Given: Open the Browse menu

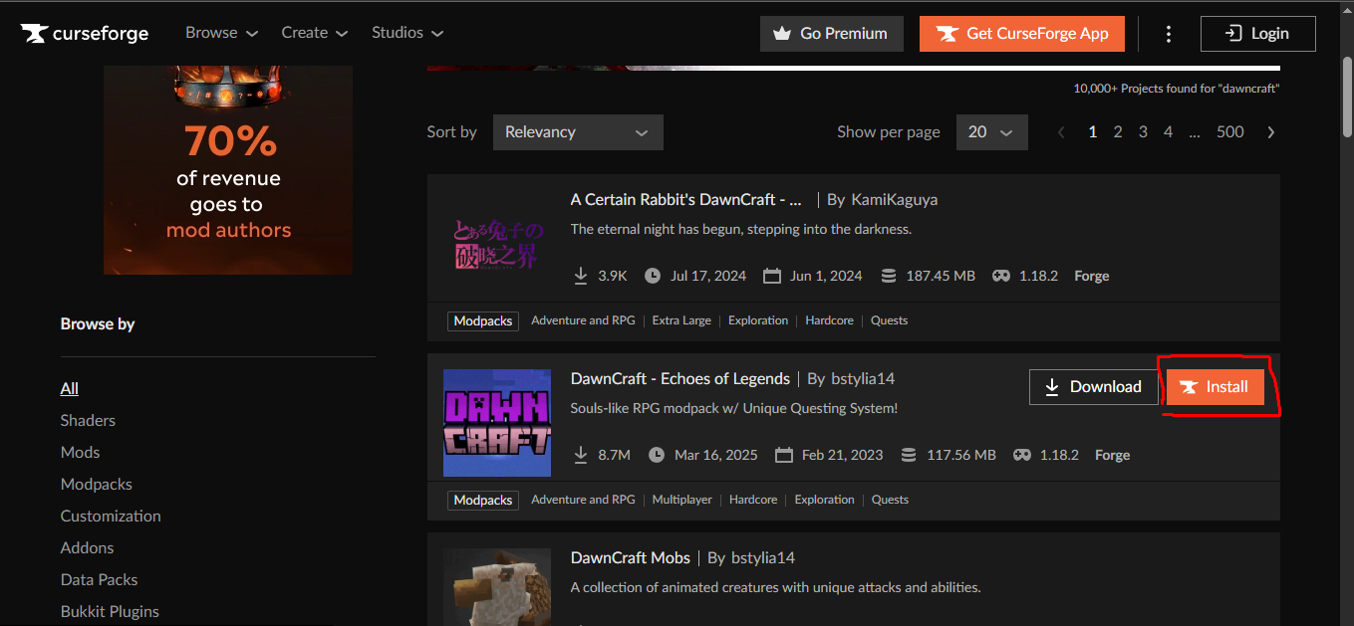Looking at the screenshot, I should point(221,33).
